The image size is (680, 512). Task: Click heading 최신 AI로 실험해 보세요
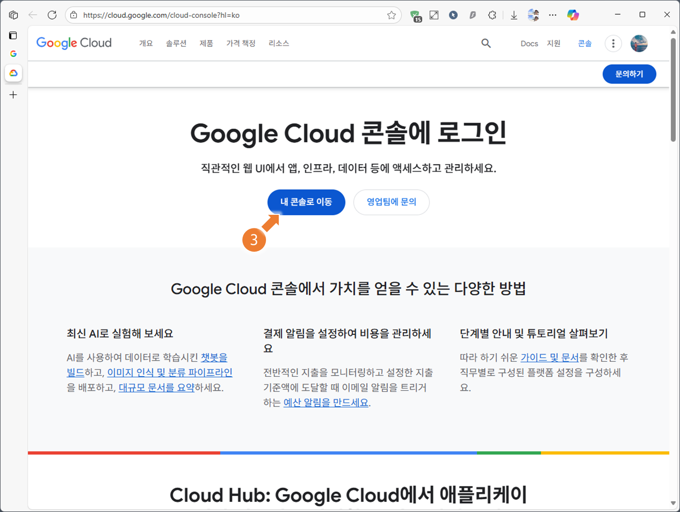point(120,334)
